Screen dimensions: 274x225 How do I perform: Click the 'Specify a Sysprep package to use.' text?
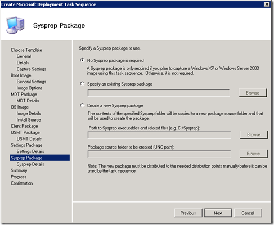tap(110, 48)
